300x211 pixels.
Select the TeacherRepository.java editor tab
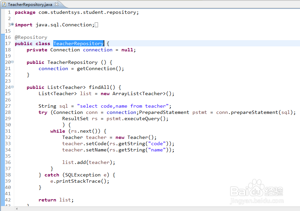coord(30,4)
